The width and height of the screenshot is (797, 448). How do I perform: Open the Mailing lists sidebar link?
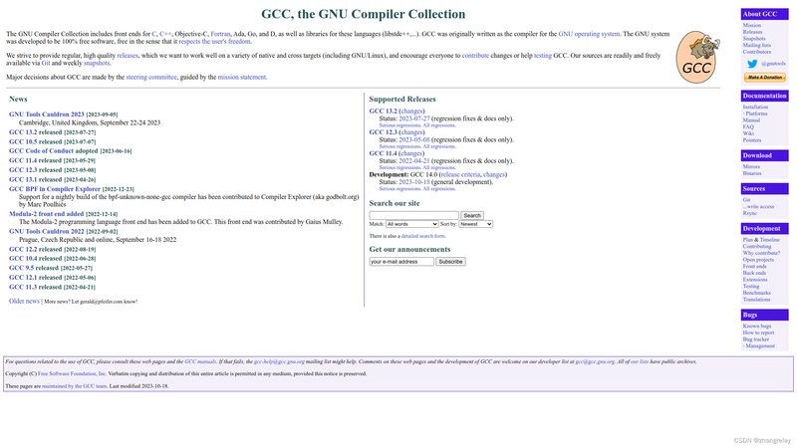click(756, 45)
